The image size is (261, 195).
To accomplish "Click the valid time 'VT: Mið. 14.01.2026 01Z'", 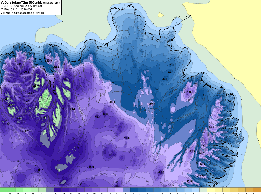I will point(16,13).
